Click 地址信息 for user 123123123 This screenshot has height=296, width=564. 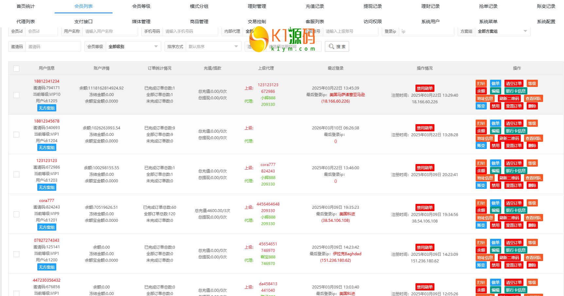point(485,178)
